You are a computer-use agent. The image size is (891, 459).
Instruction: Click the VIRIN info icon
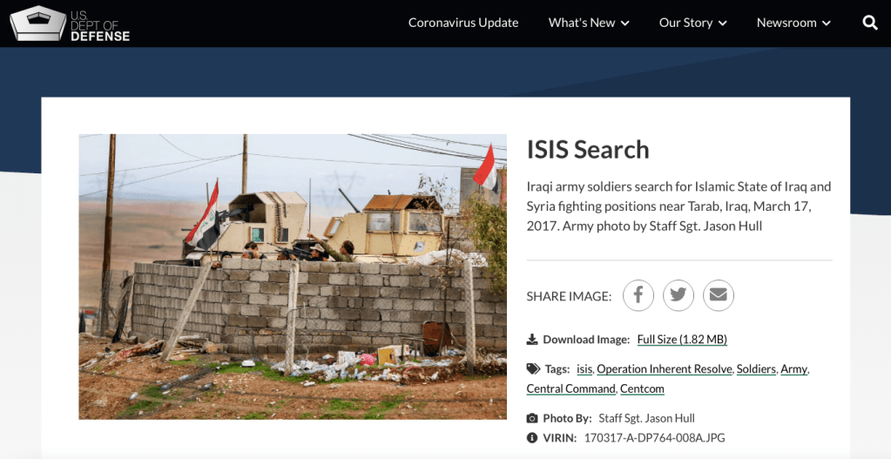pyautogui.click(x=532, y=438)
